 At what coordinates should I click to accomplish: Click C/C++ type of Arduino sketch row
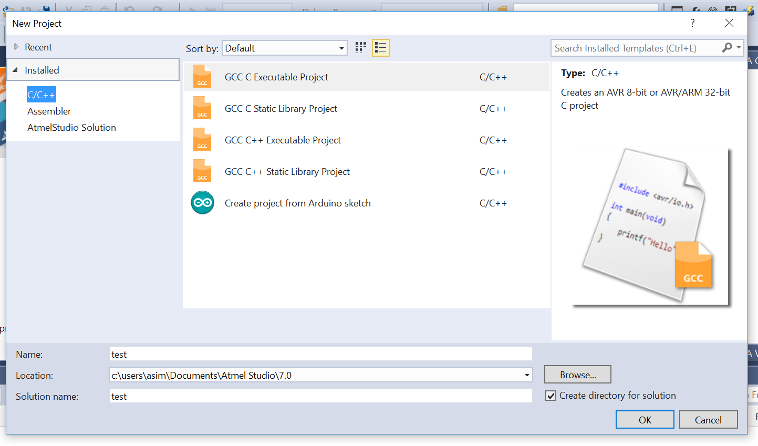point(493,203)
